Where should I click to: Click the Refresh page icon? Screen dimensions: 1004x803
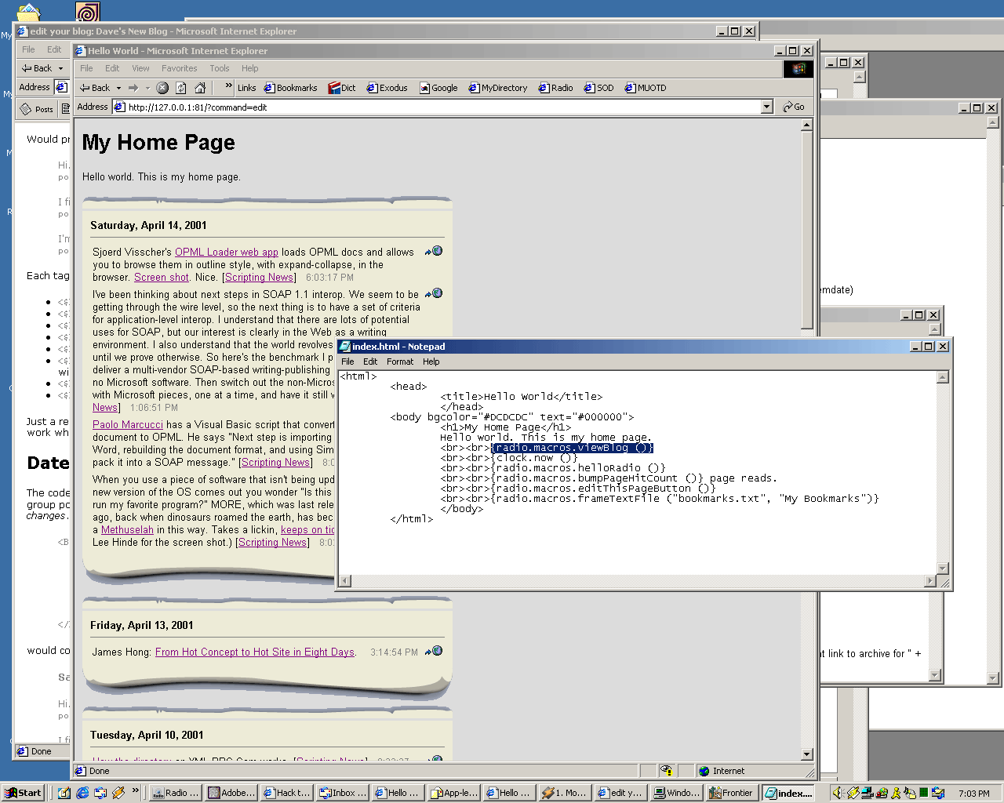tap(181, 88)
